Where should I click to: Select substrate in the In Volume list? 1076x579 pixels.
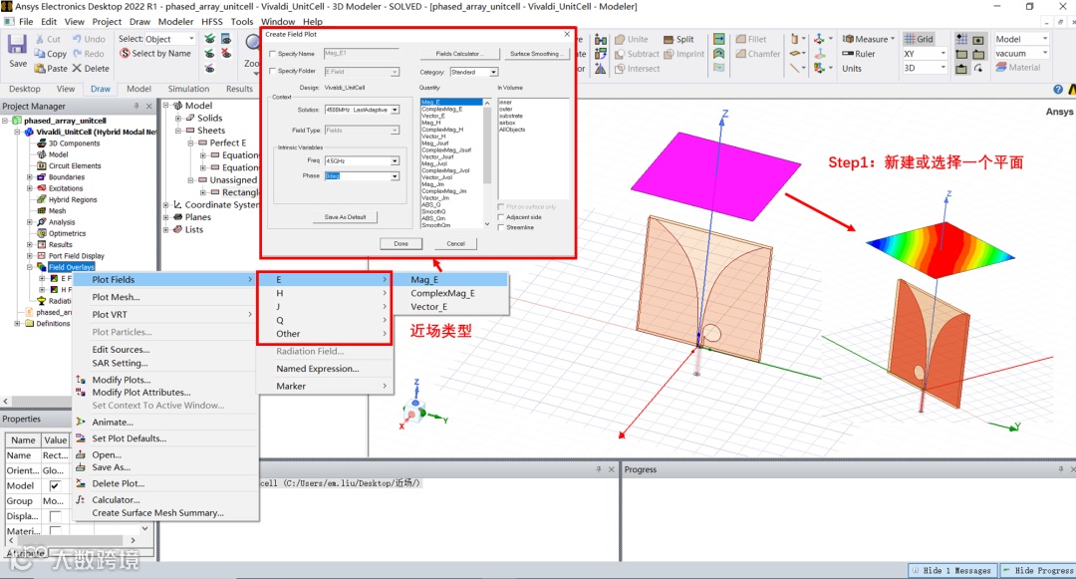point(510,116)
